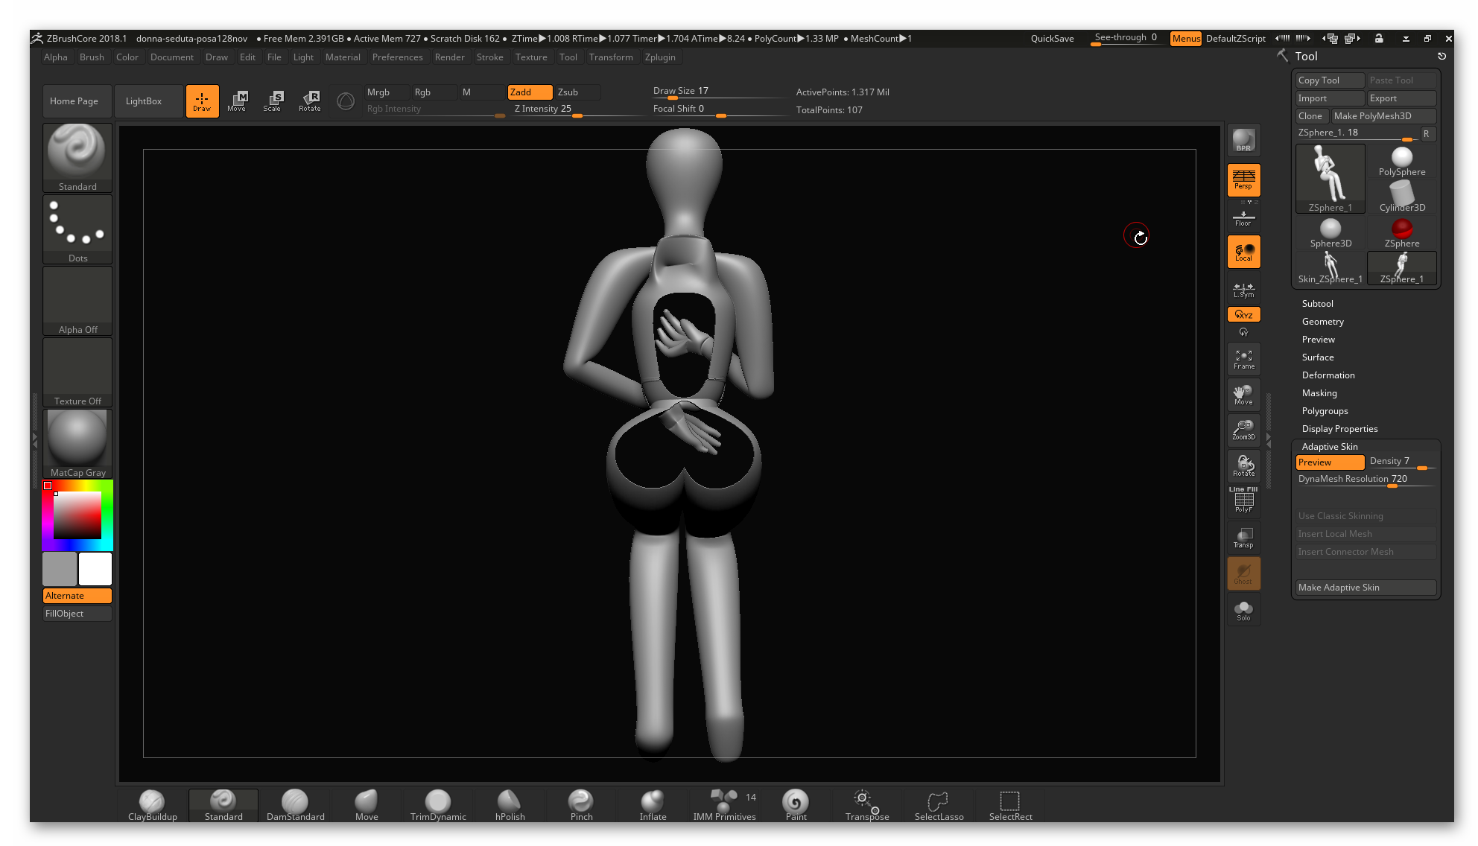Disable the Zadd sculpting mode
1478x846 pixels.
coord(529,92)
